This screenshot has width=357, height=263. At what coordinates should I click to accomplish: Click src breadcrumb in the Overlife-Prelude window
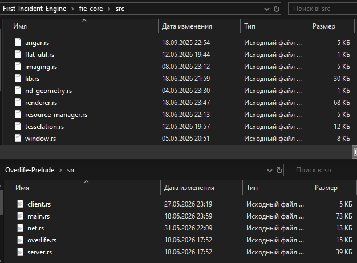click(71, 170)
